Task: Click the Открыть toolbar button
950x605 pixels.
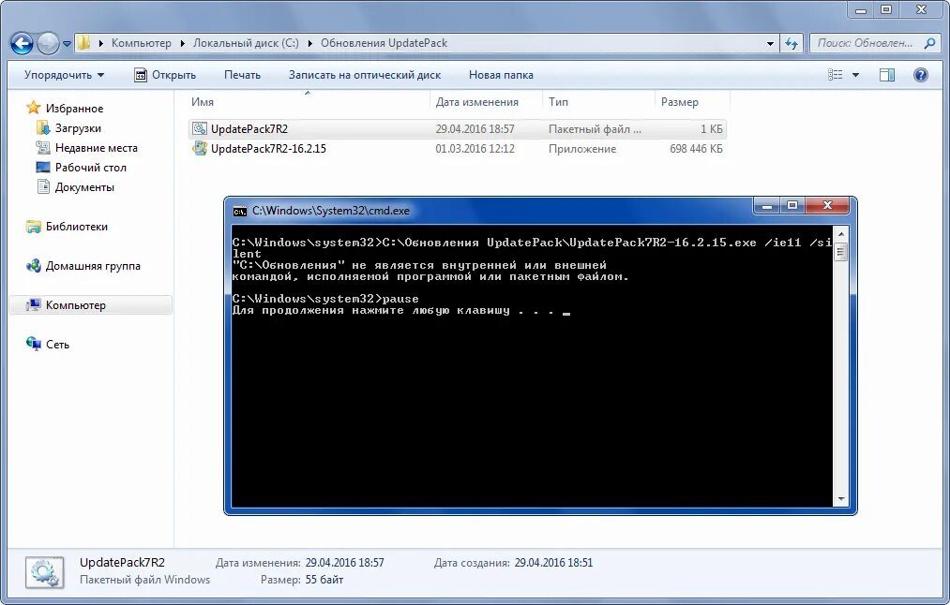Action: [x=165, y=75]
